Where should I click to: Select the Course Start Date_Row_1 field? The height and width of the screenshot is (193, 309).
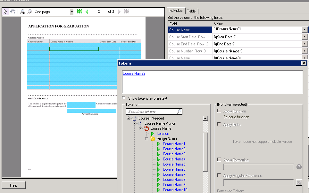click(190, 37)
